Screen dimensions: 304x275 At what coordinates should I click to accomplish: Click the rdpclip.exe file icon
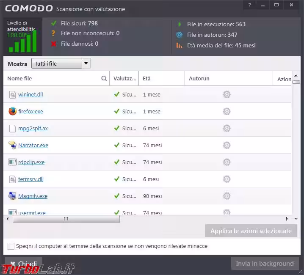point(12,162)
